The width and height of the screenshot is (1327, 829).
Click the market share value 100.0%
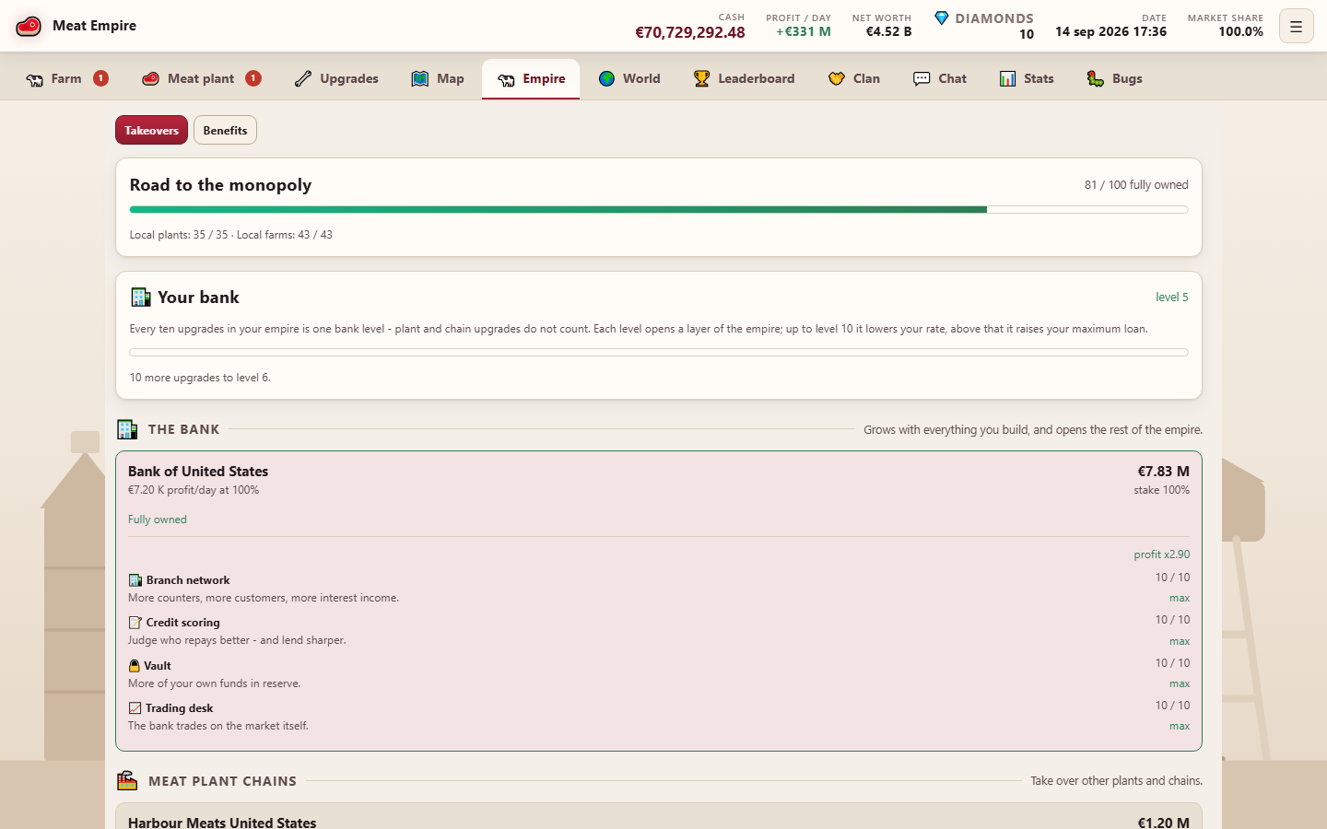point(1240,31)
